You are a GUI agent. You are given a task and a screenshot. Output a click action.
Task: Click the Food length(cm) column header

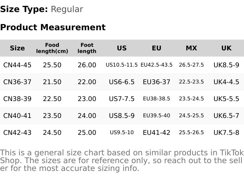pos(52,48)
